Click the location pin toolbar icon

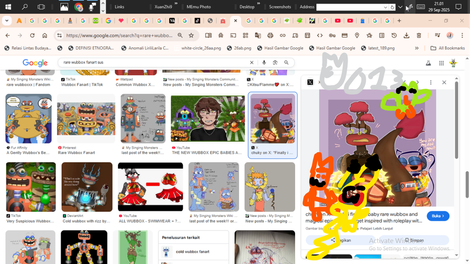click(x=357, y=35)
